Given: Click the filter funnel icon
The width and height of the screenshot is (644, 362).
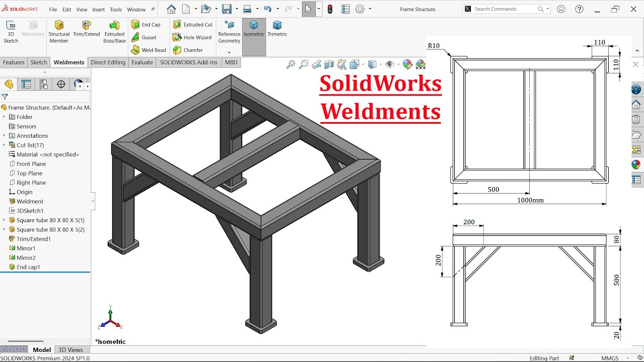Looking at the screenshot, I should pyautogui.click(x=5, y=97).
